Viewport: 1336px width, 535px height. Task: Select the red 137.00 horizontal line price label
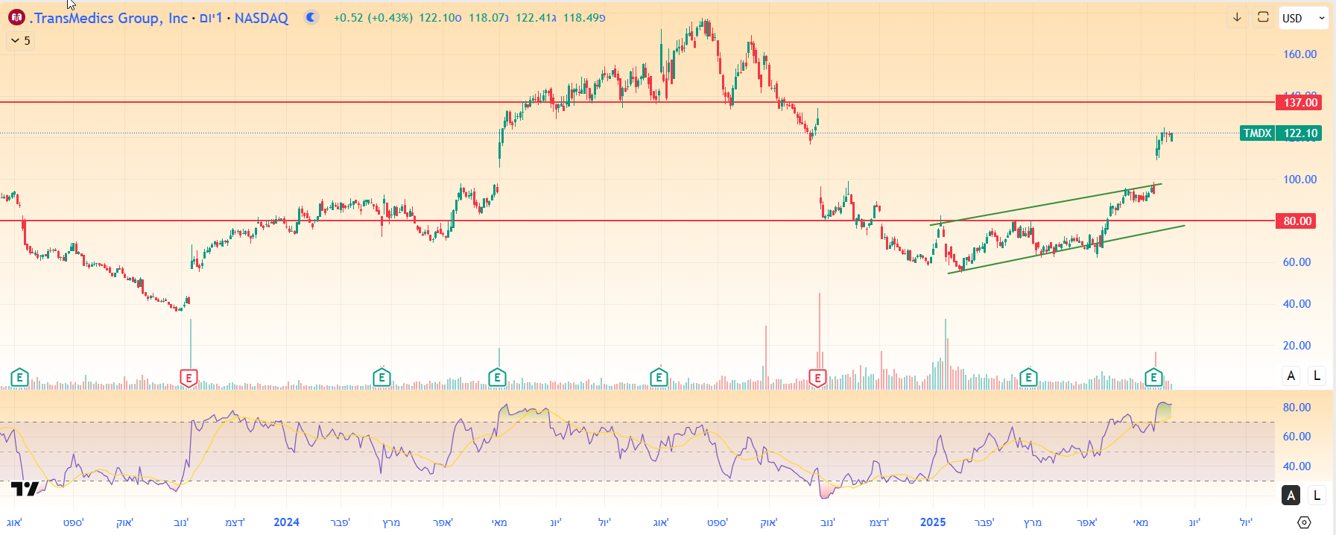[x=1300, y=103]
